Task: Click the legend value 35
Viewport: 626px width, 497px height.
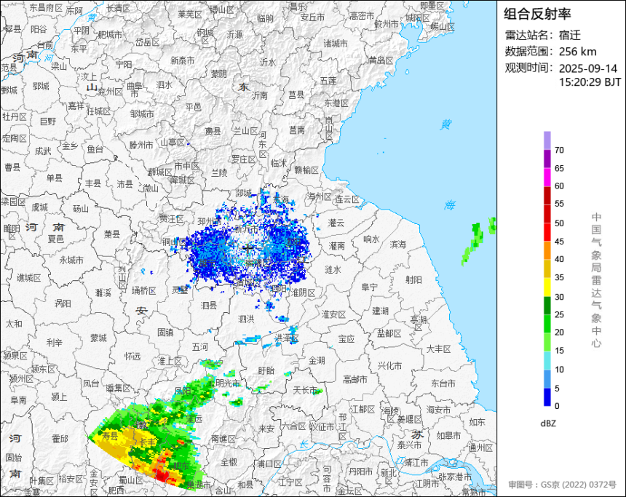Action: click(x=559, y=277)
